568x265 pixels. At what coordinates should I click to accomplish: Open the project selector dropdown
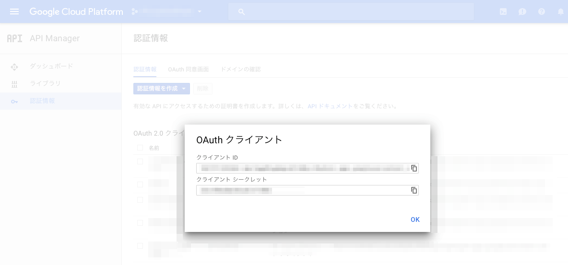166,12
